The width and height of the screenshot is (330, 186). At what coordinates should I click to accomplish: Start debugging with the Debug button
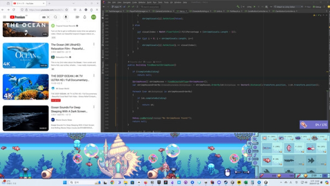317,7
